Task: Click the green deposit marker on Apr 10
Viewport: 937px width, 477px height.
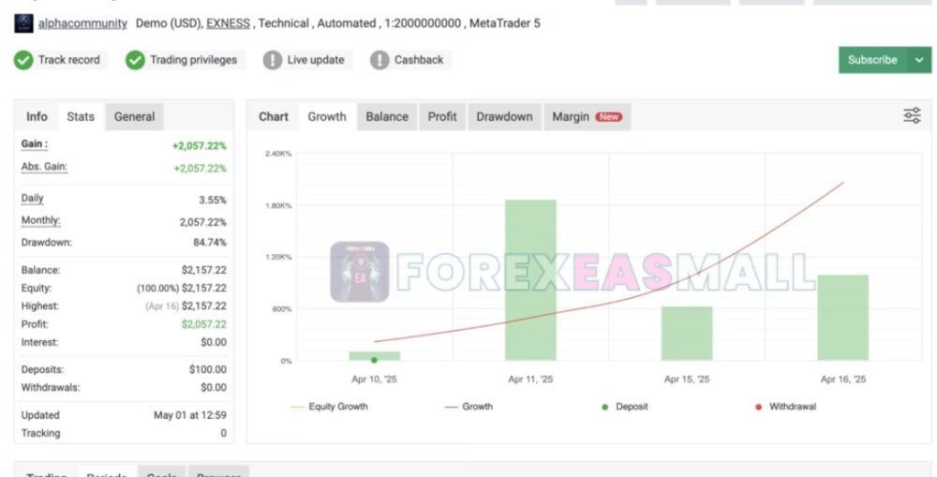Action: (x=374, y=360)
